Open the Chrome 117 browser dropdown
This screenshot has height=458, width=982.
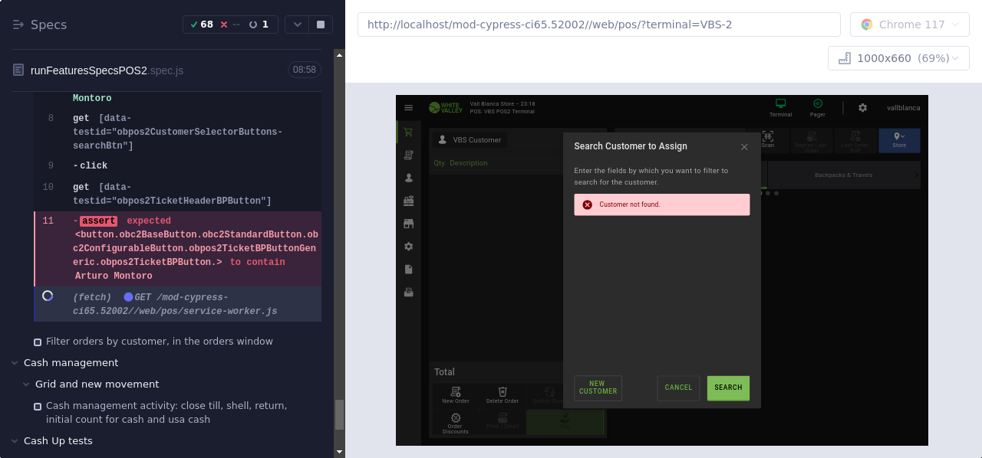click(910, 25)
